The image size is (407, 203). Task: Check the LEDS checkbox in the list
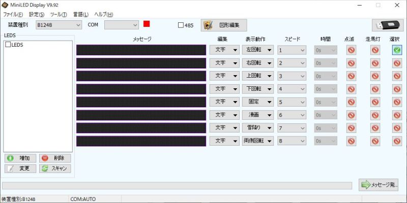tap(8, 45)
